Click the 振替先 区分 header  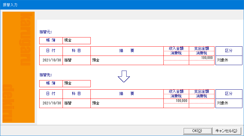coord(229,94)
